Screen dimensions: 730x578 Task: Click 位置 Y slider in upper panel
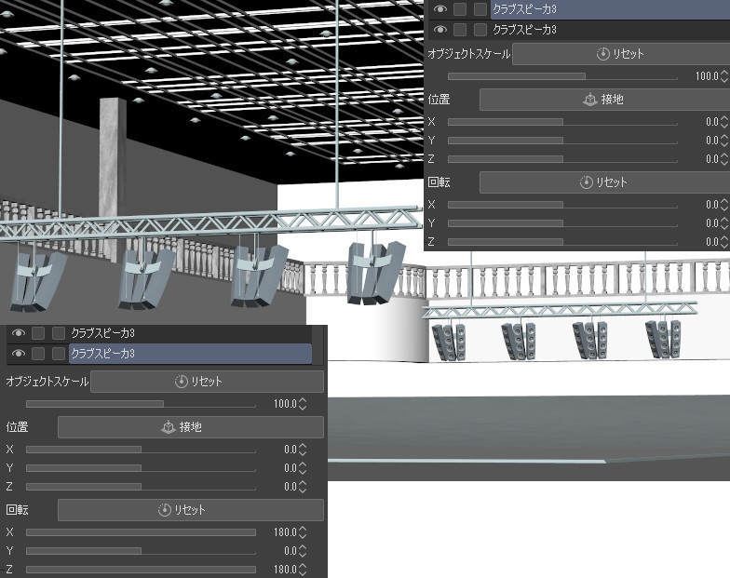562,140
